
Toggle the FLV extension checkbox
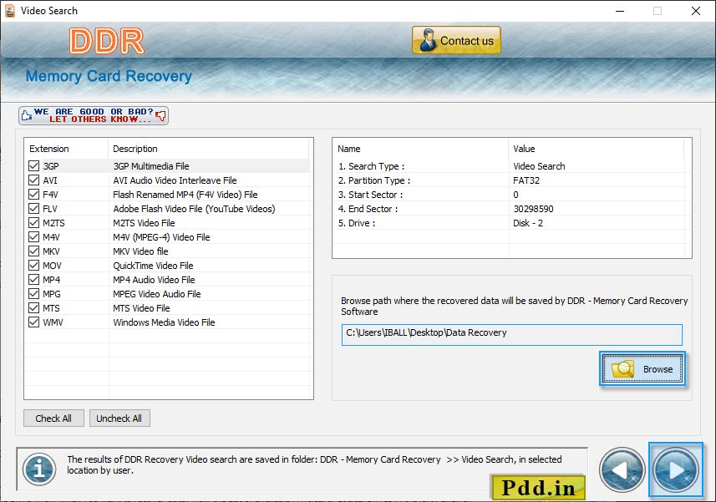[33, 208]
